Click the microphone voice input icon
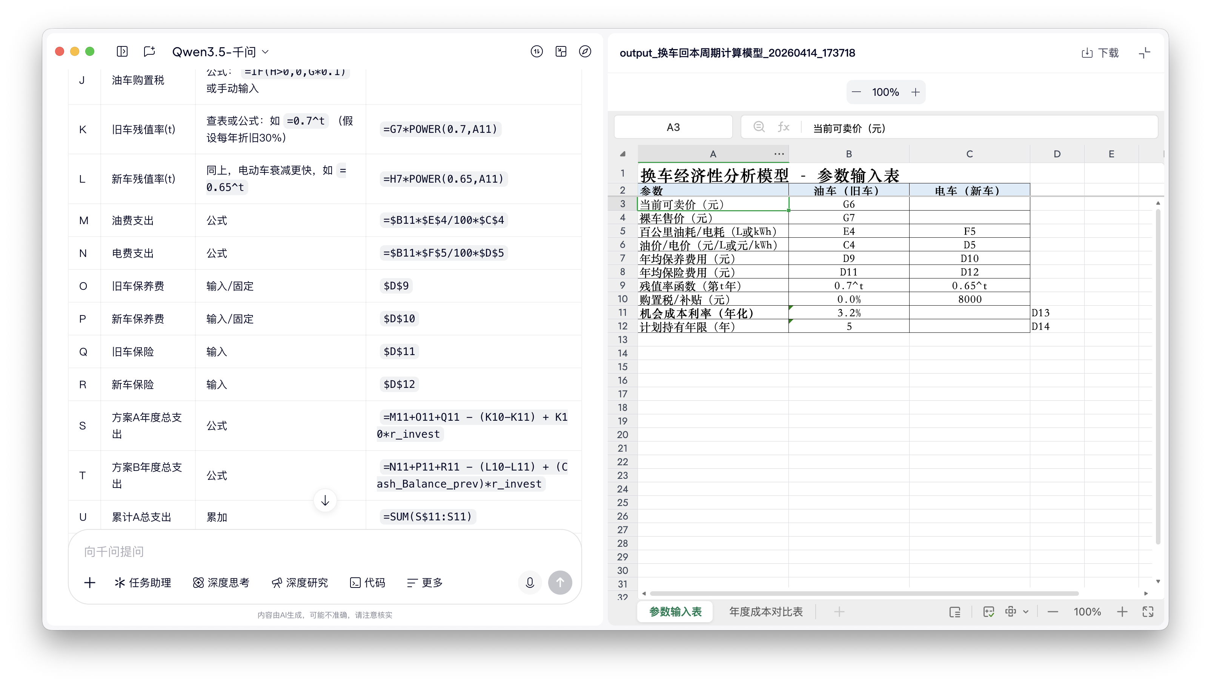This screenshot has height=686, width=1211. coord(530,583)
